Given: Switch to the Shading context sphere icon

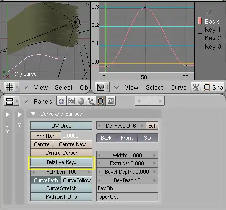Looking at the screenshot, I should (81, 101).
